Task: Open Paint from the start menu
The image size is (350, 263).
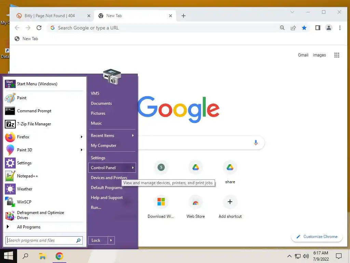Action: 44,98
